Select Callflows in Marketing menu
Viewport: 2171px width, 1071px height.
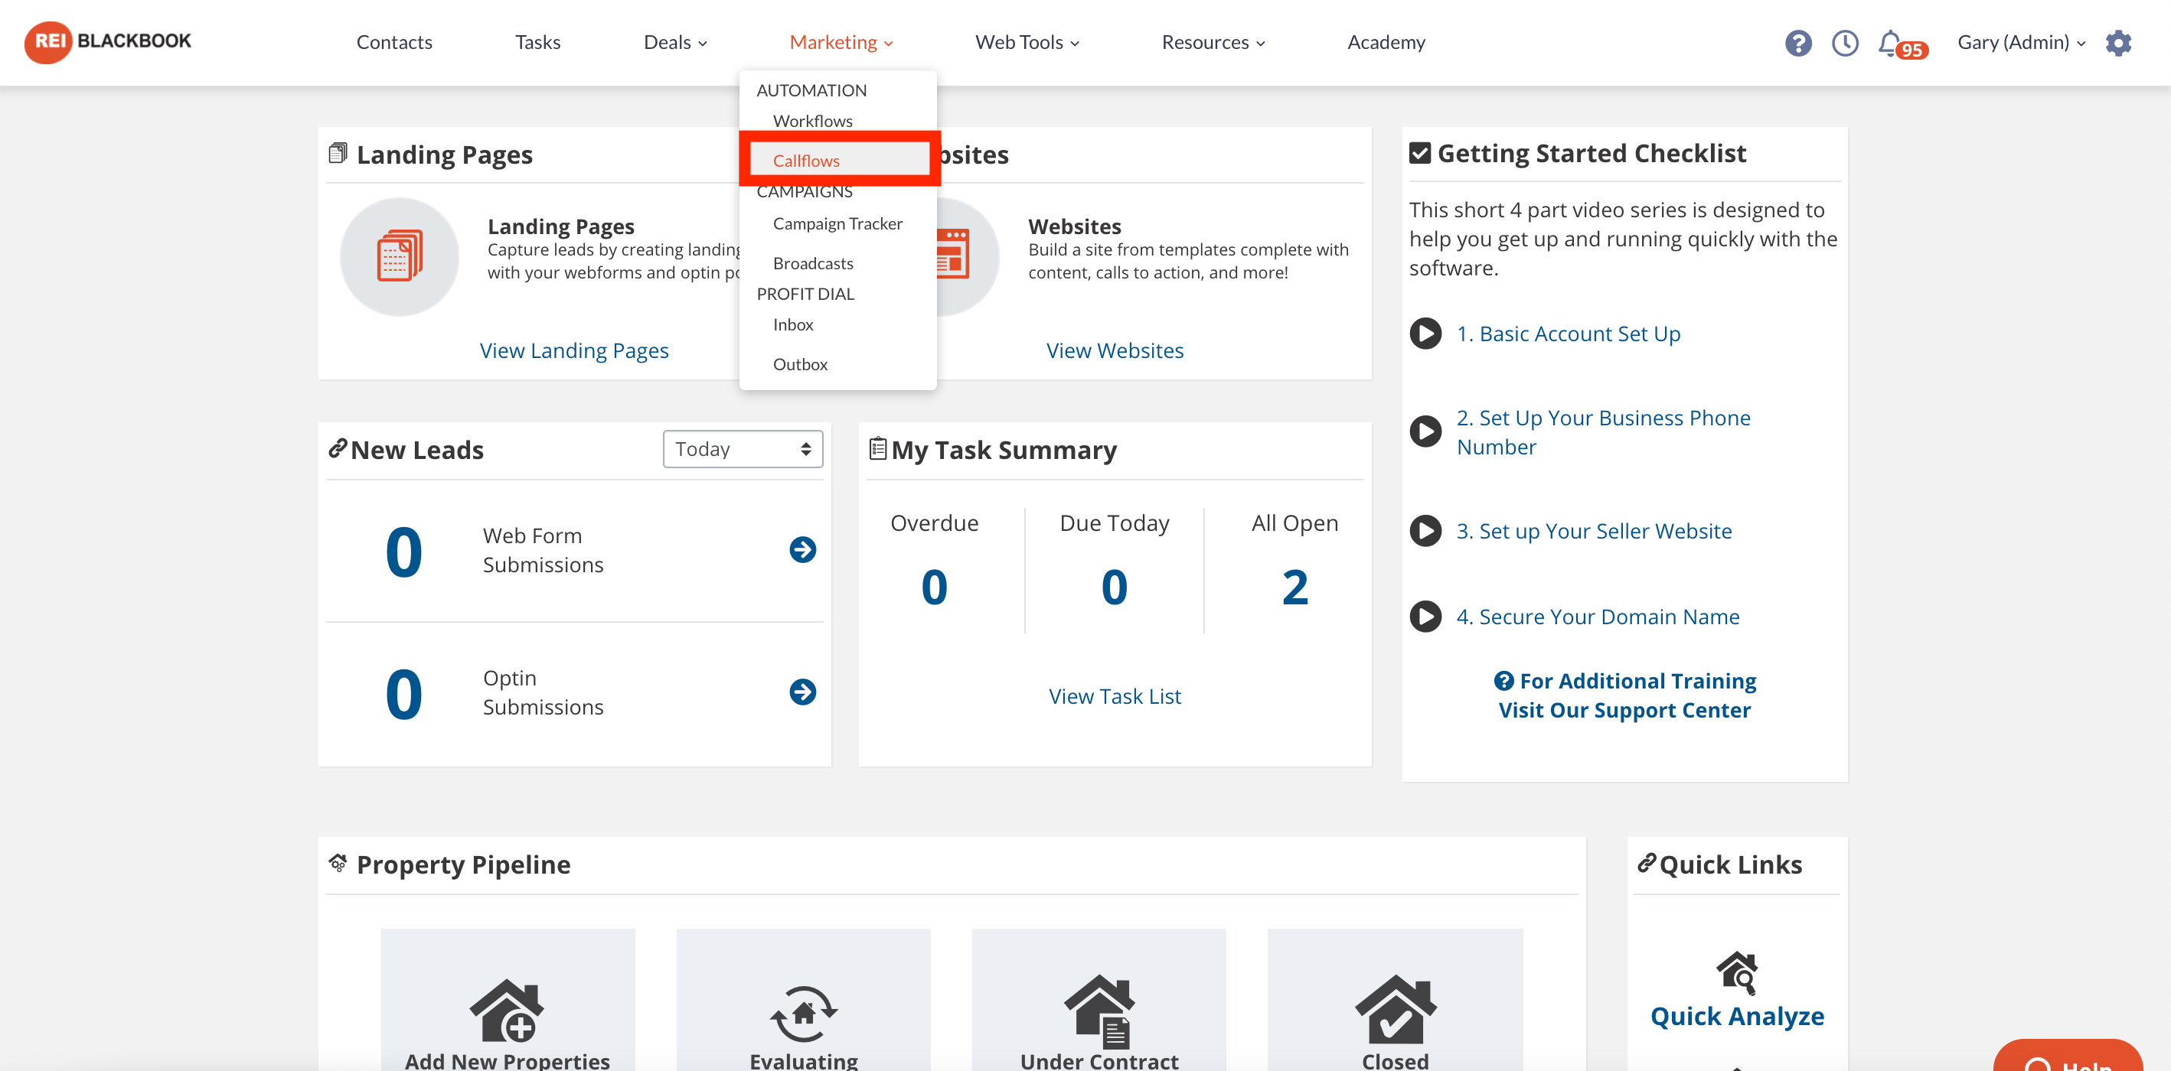pos(805,160)
